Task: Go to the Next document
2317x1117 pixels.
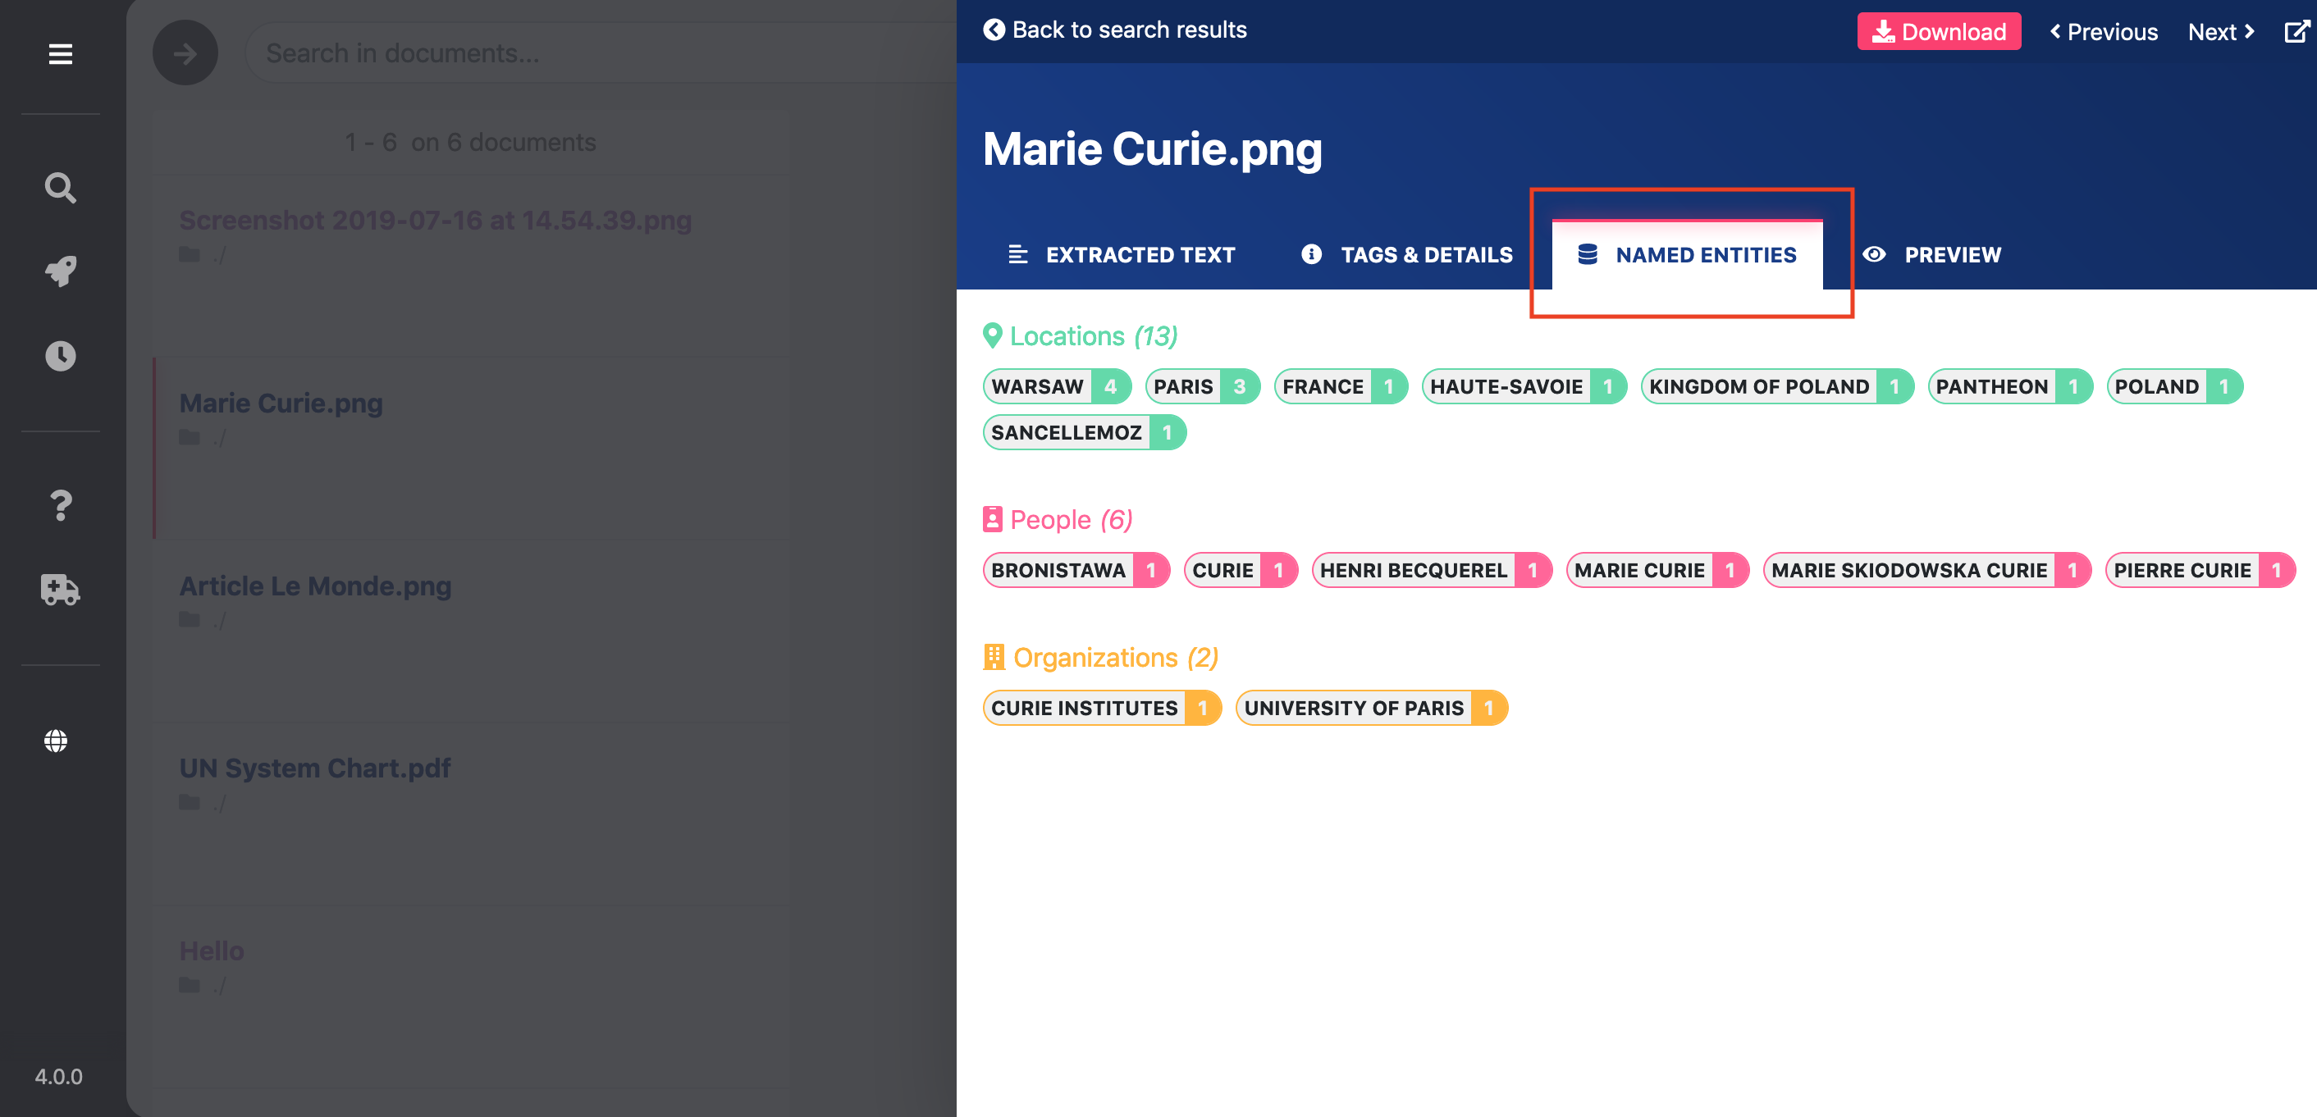Action: coord(2221,31)
